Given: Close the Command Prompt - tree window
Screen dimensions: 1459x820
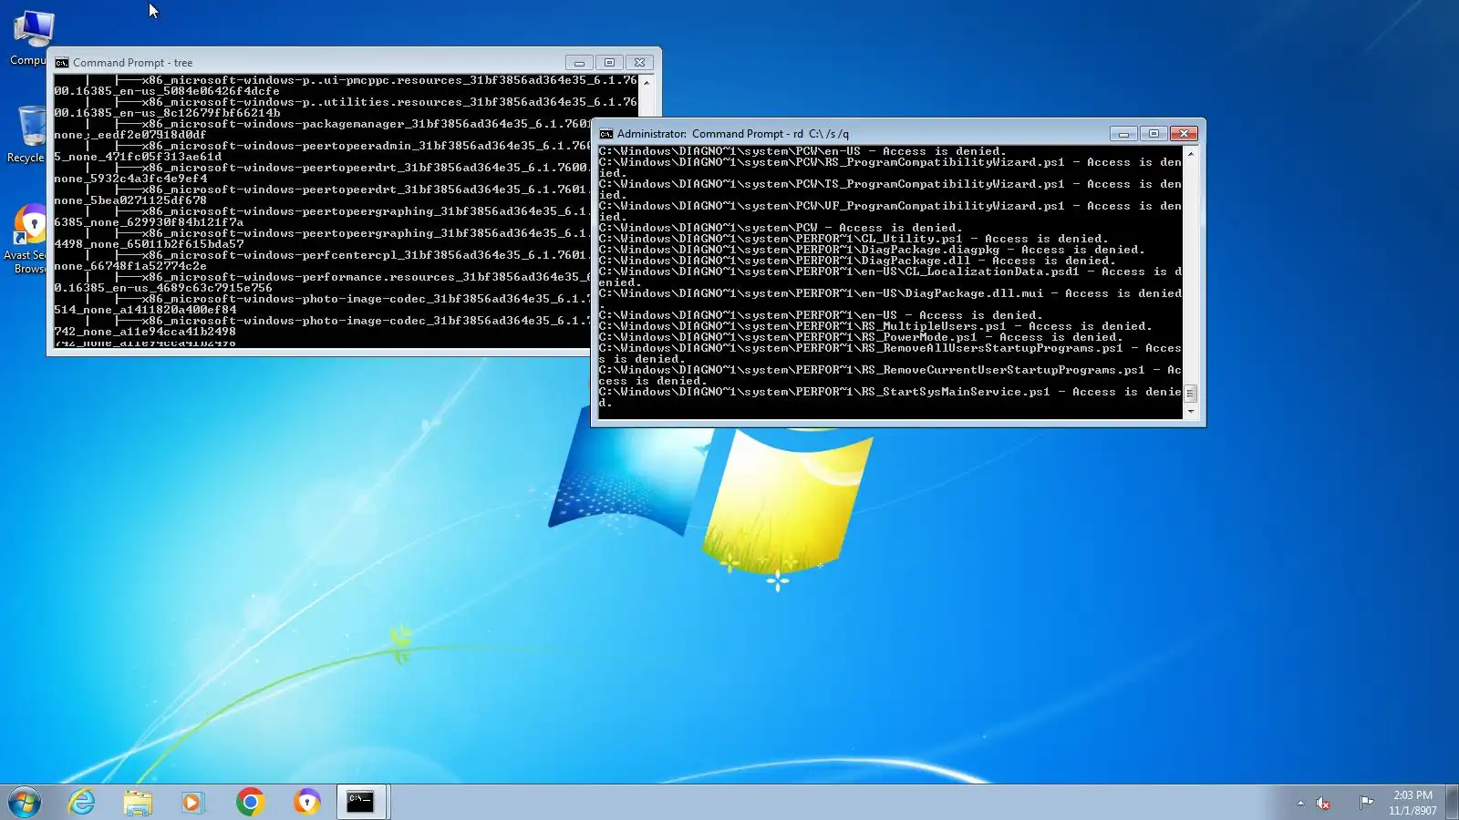Looking at the screenshot, I should tap(640, 63).
